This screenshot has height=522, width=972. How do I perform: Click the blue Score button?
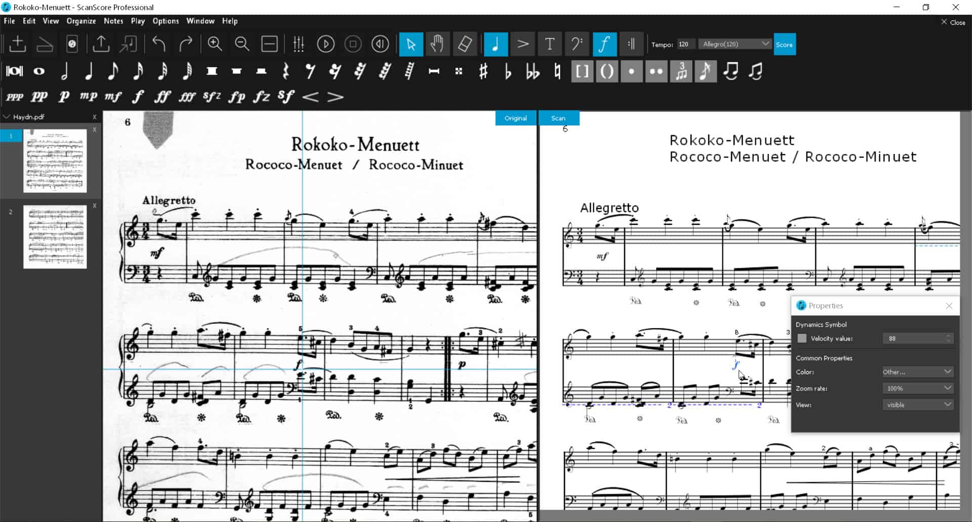pyautogui.click(x=784, y=45)
